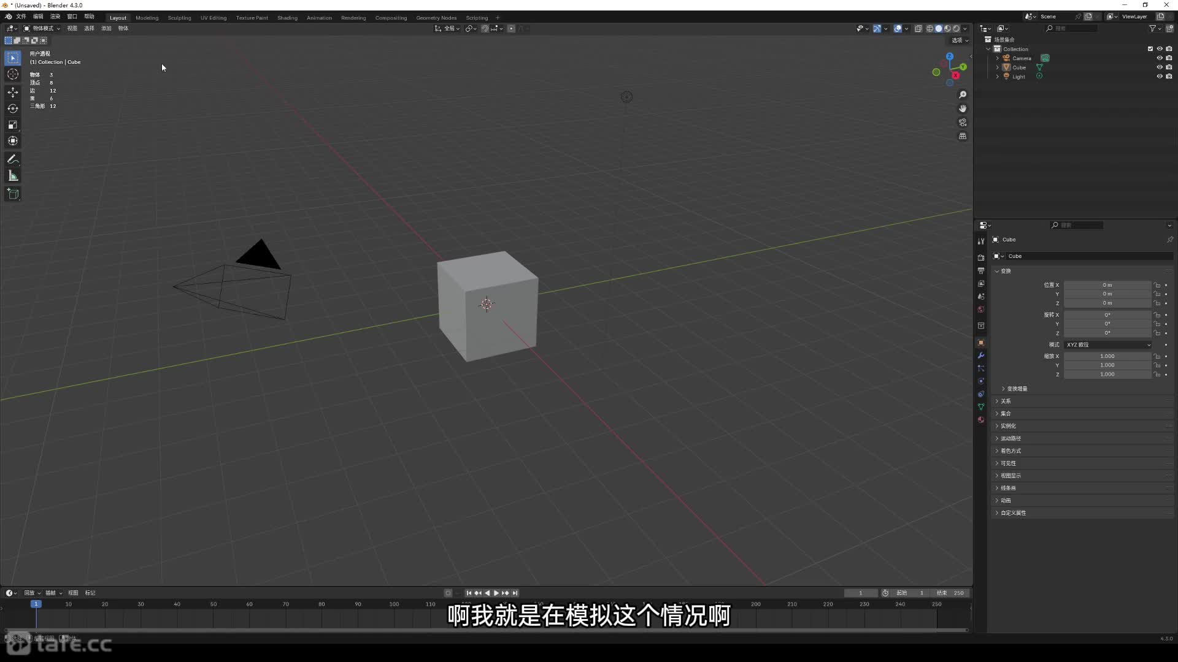Activate the 3D Cursor tool
Screen dimensions: 1178x662
pyautogui.click(x=13, y=75)
